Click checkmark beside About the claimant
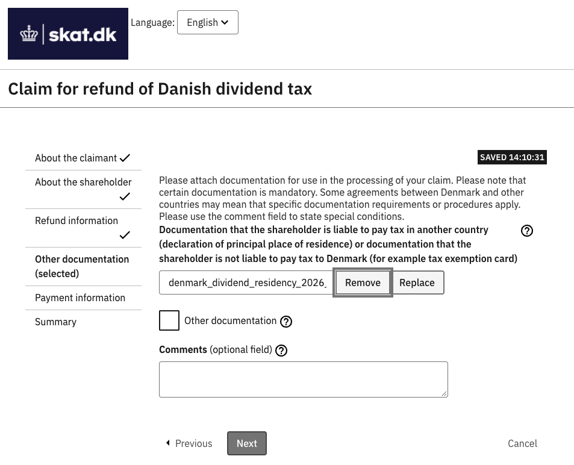Viewport: 574px width, 465px height. click(x=125, y=158)
